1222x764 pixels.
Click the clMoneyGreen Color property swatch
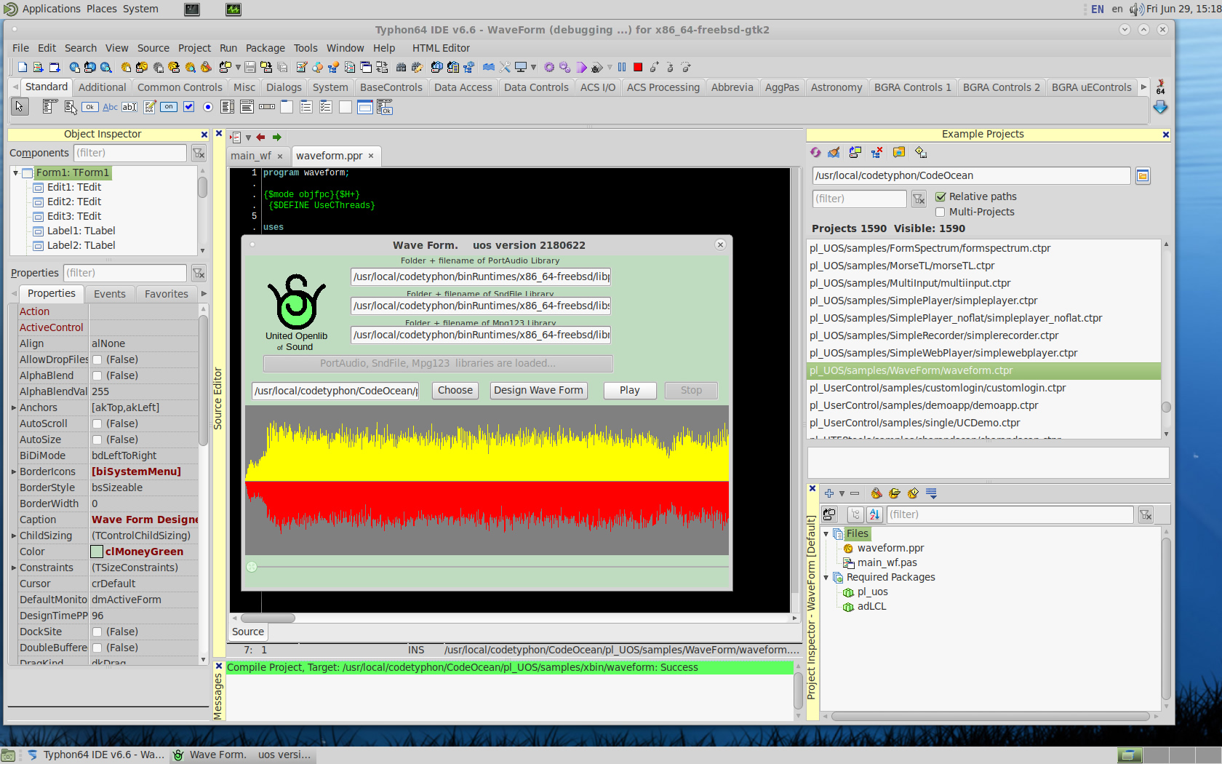[97, 552]
